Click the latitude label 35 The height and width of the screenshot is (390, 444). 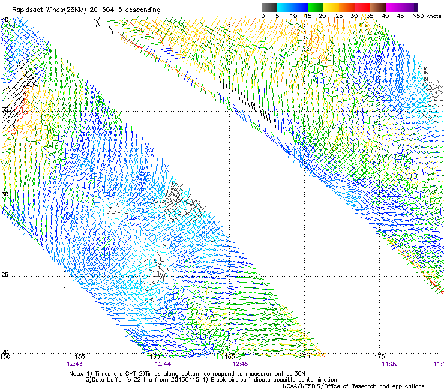point(5,110)
